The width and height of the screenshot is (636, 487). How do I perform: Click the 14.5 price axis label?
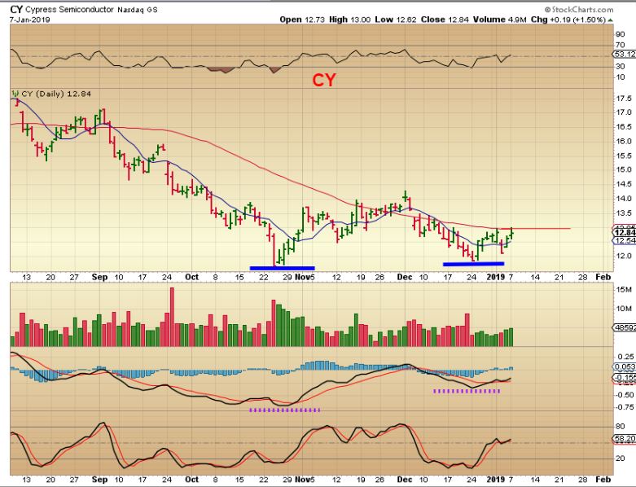point(624,184)
